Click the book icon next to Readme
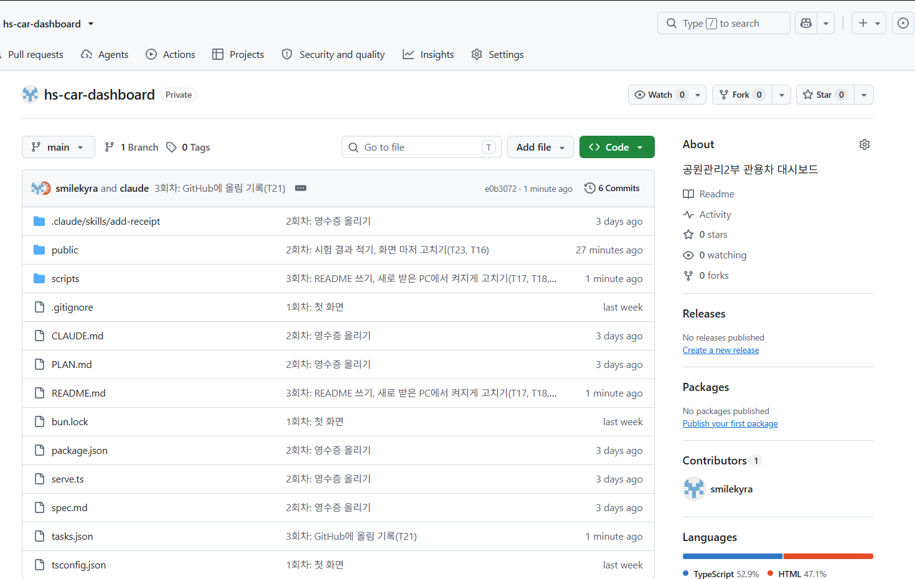Viewport: 915px width, 579px height. coord(688,194)
